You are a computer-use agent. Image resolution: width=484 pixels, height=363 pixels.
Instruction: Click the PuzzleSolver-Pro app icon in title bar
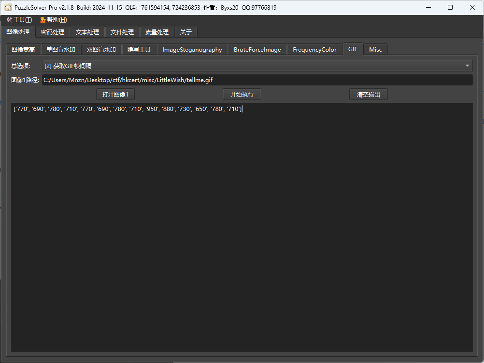coord(8,8)
